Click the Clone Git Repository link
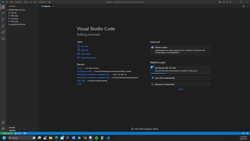 tap(89, 58)
